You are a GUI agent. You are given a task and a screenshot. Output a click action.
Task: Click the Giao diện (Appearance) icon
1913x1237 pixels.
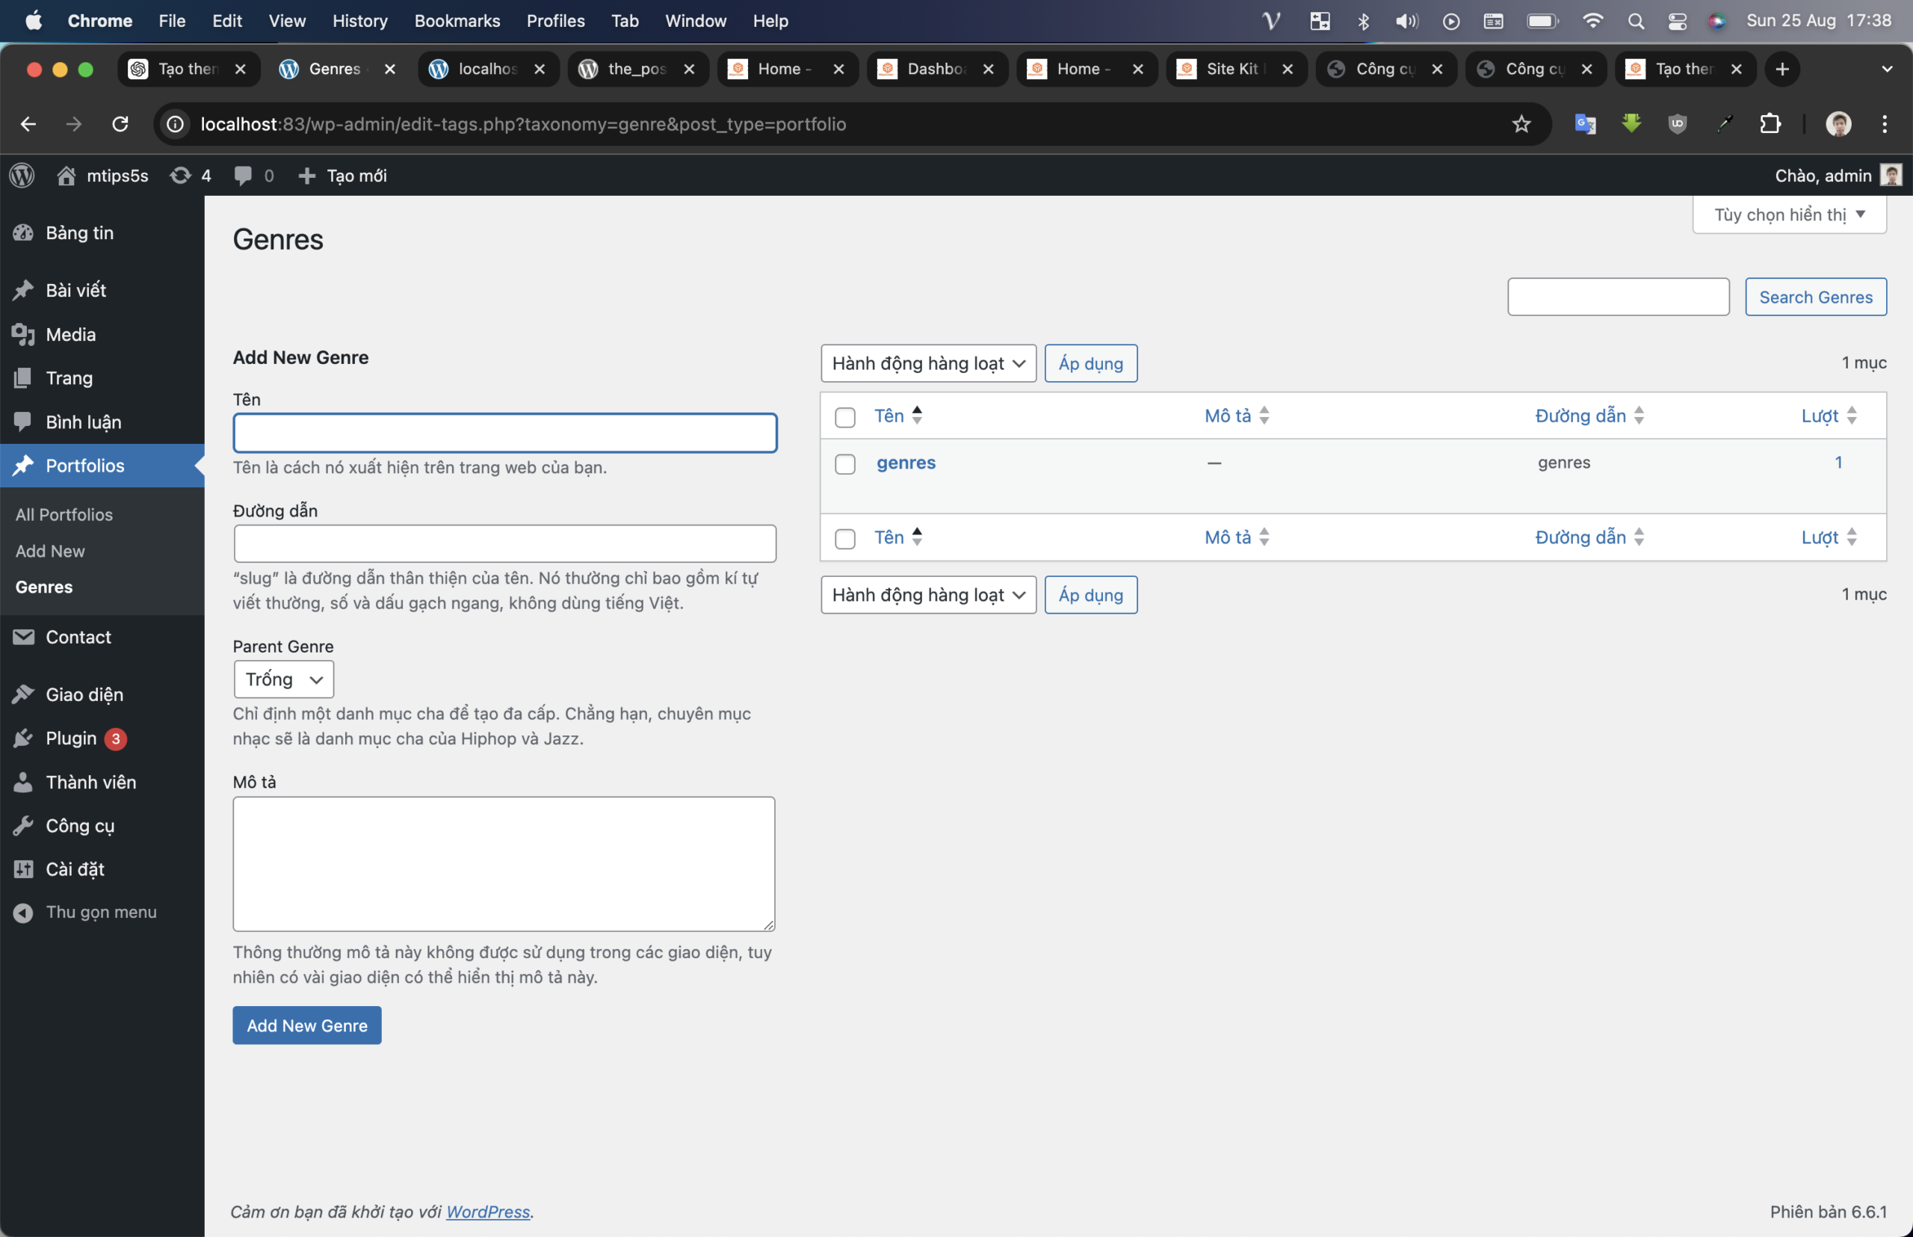pyautogui.click(x=24, y=694)
